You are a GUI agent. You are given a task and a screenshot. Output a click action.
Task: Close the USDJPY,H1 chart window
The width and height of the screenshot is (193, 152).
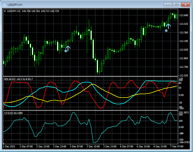[x=186, y=4]
